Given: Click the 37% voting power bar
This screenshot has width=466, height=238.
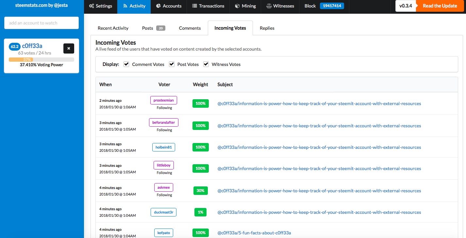Looking at the screenshot, I should point(42,59).
